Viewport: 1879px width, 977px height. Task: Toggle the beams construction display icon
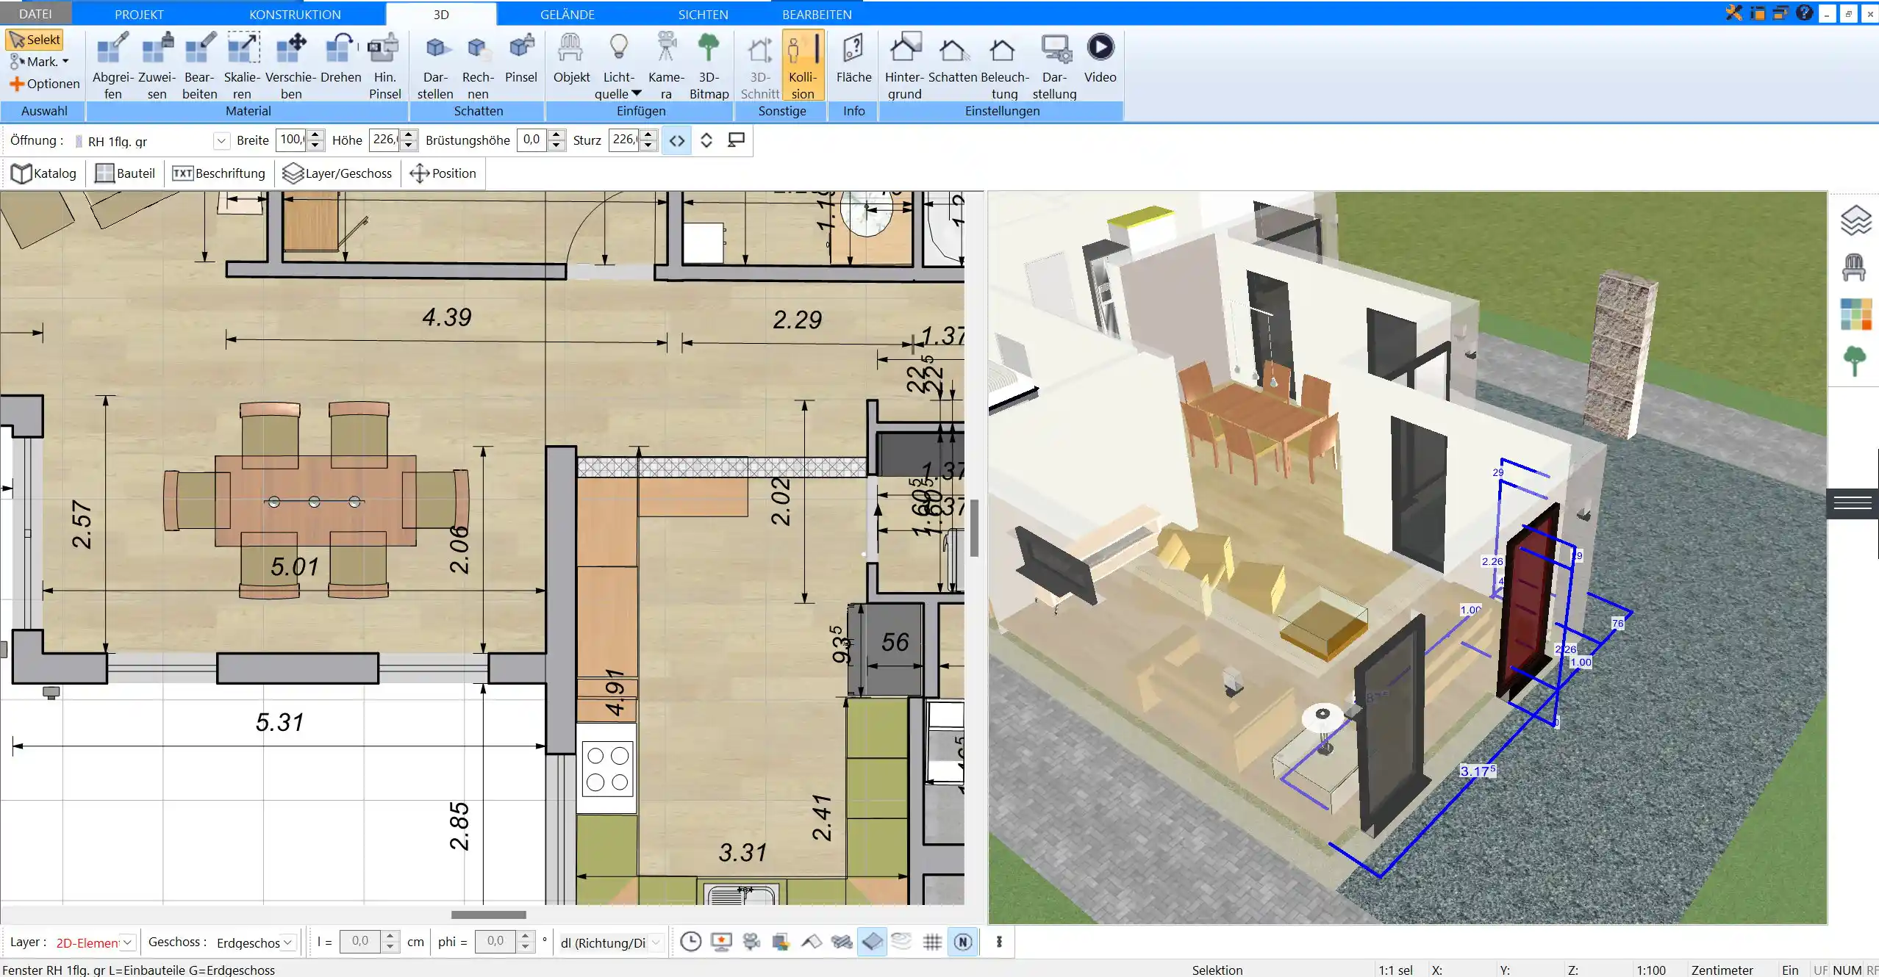point(842,942)
